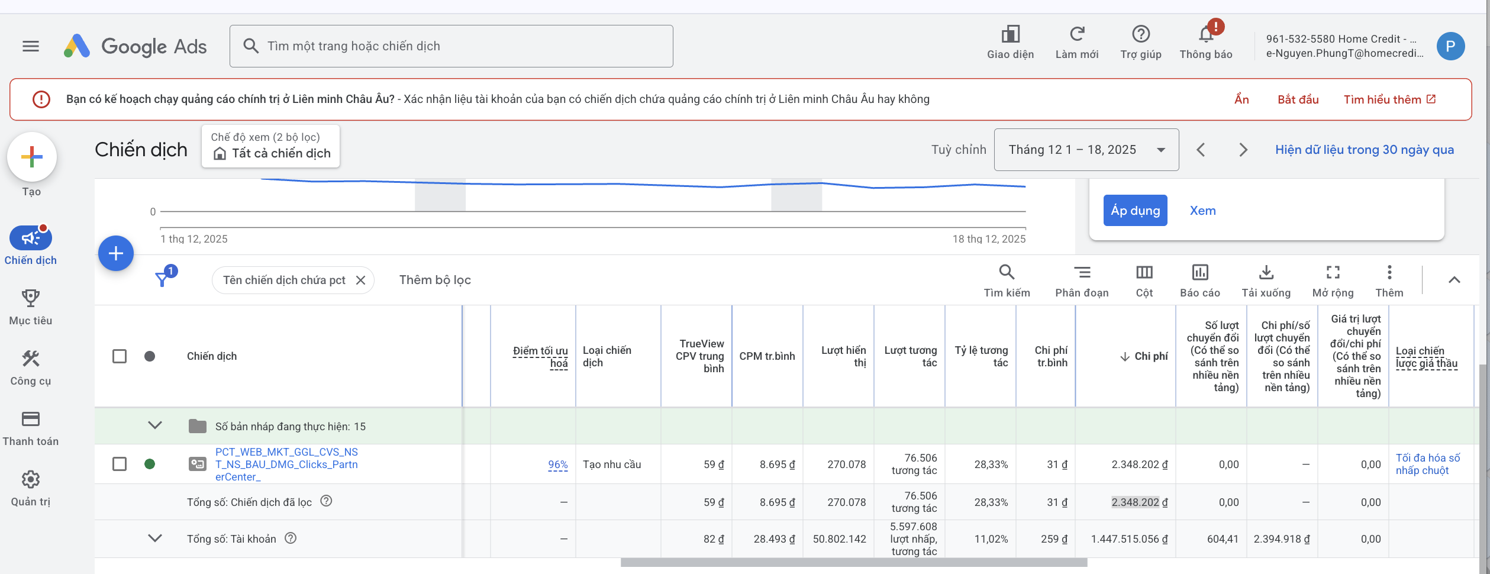The width and height of the screenshot is (1490, 574).
Task: Open the Trợ giúp help icon
Action: coord(1141,34)
